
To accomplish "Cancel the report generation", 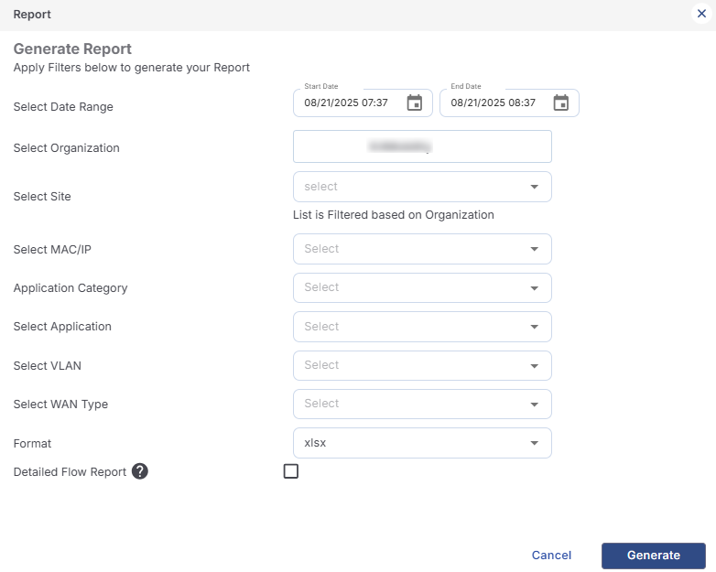I will [551, 556].
